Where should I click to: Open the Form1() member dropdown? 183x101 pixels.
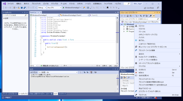click(104, 15)
